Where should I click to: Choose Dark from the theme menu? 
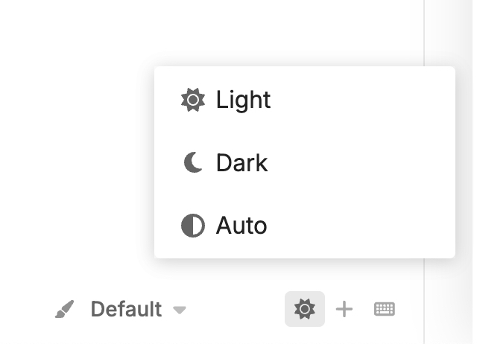click(x=241, y=162)
